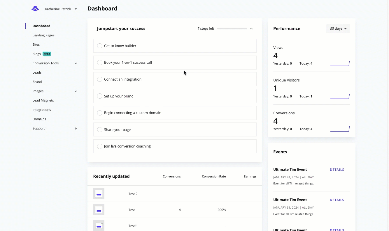Click the Leadpages logo icon
The width and height of the screenshot is (389, 231).
[35, 9]
